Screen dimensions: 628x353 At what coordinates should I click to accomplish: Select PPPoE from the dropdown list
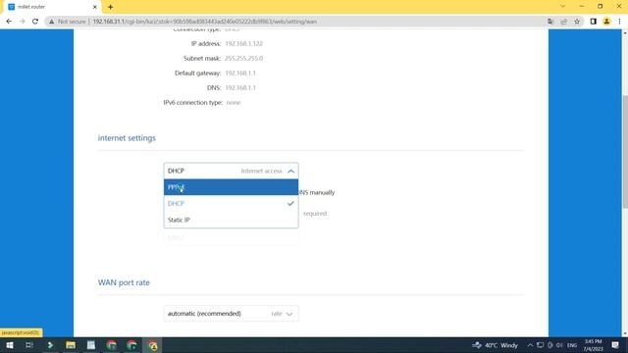(231, 187)
